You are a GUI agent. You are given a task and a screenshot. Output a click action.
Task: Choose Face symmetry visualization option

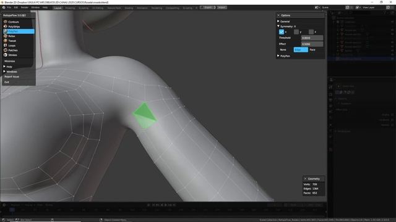click(x=312, y=50)
